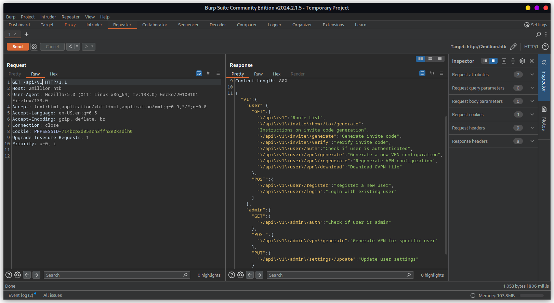Collapse all Inspector sections icon

pos(513,61)
